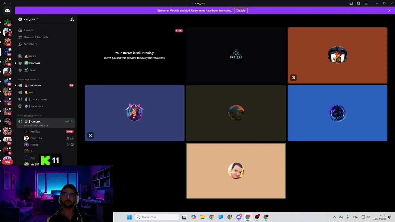Open the server with the 37 badge

tap(7, 131)
